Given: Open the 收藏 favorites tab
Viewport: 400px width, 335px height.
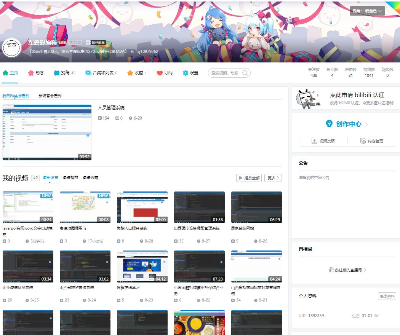Looking at the screenshot, I should [x=137, y=73].
